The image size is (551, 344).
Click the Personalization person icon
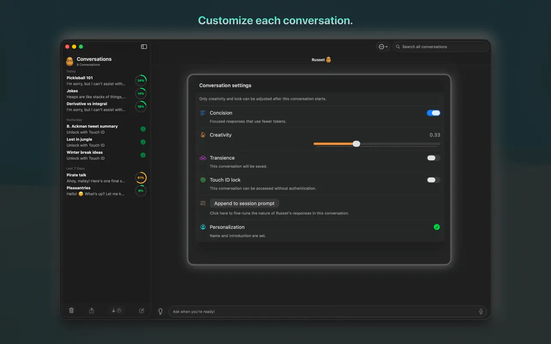tap(203, 227)
